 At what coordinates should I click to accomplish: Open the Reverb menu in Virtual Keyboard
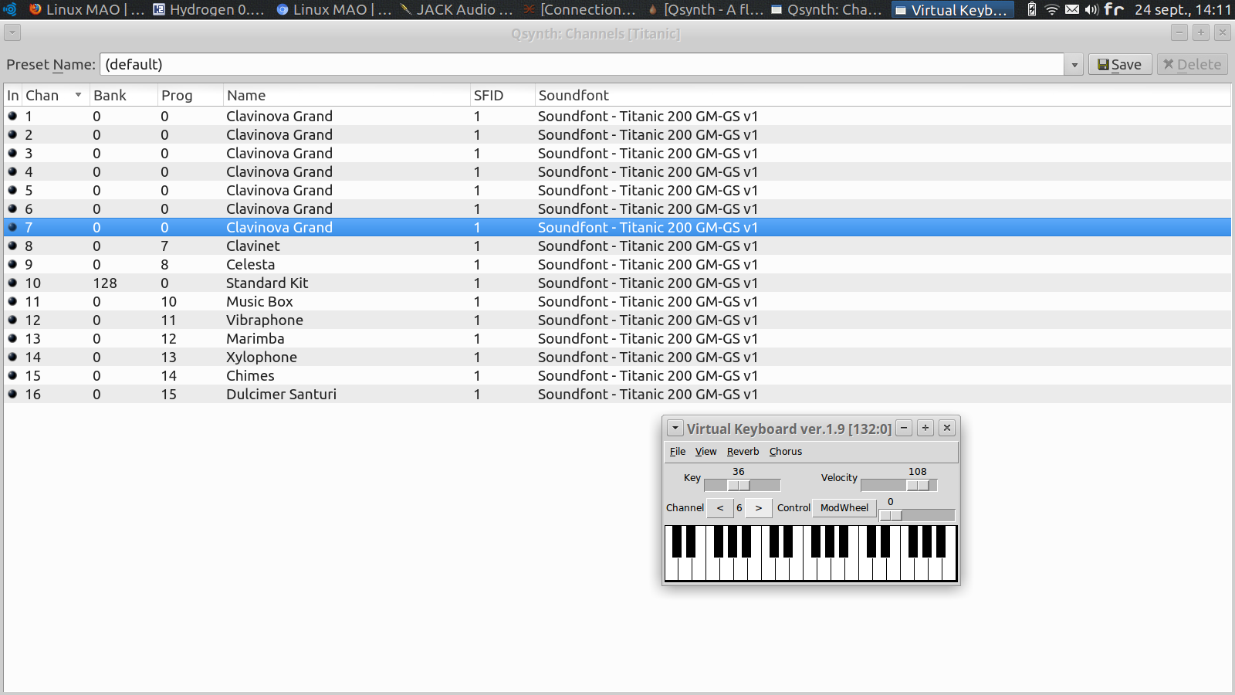pos(743,452)
